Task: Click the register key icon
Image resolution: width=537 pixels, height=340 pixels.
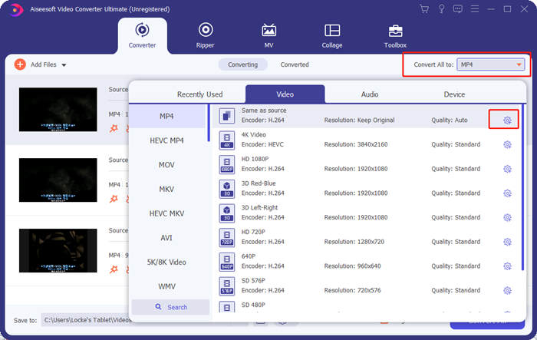Action: pos(441,9)
